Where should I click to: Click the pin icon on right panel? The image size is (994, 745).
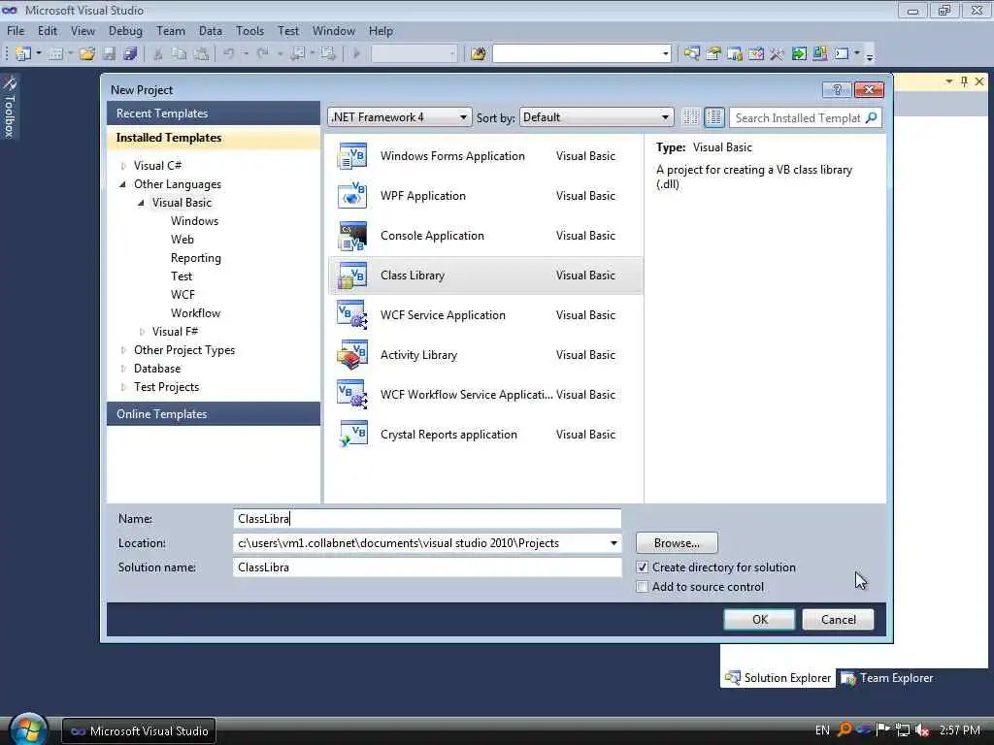pyautogui.click(x=964, y=81)
